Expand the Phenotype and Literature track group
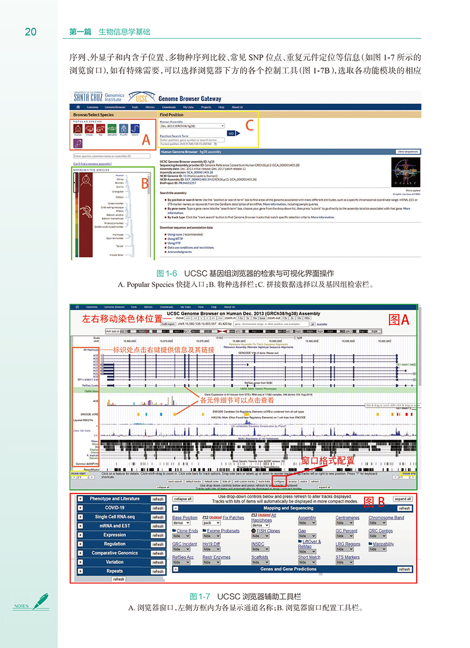This screenshot has height=648, width=470. tap(80, 499)
